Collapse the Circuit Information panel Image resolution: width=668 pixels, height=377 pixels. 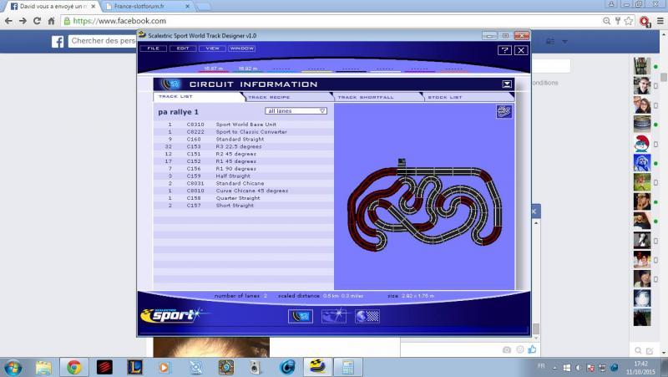[506, 84]
